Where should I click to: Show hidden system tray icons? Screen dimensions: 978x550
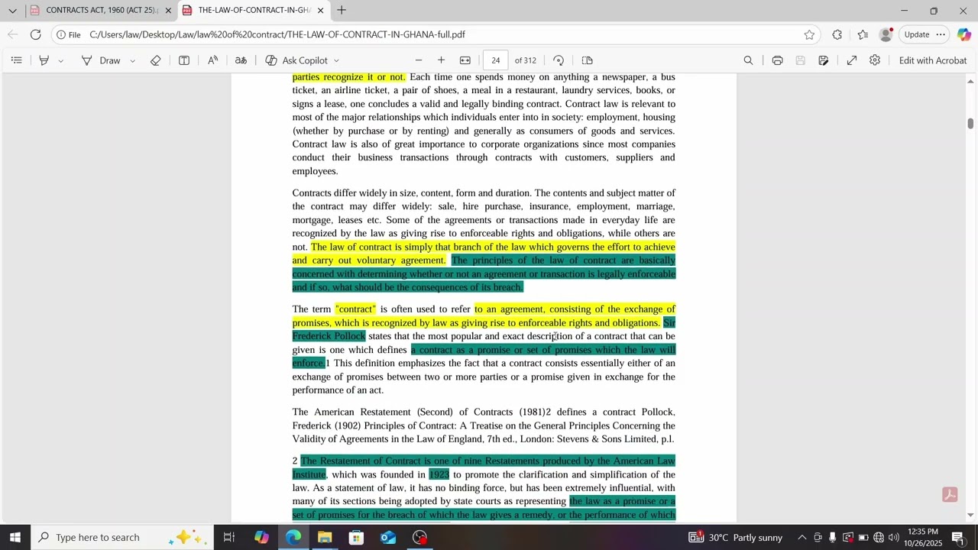point(802,537)
